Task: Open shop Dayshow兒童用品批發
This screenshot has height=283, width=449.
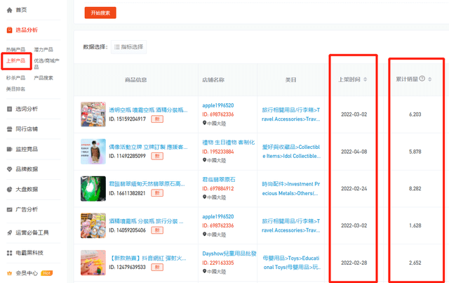Action: tap(229, 254)
